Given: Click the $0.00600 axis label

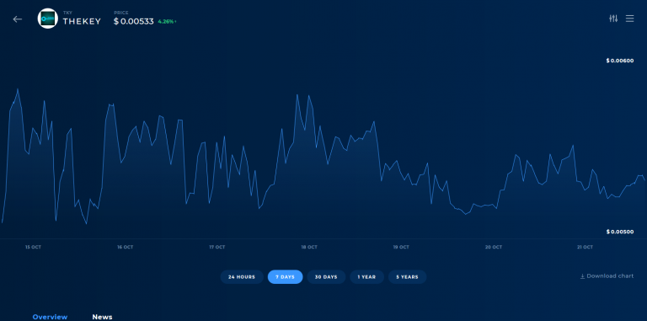Looking at the screenshot, I should [x=620, y=61].
